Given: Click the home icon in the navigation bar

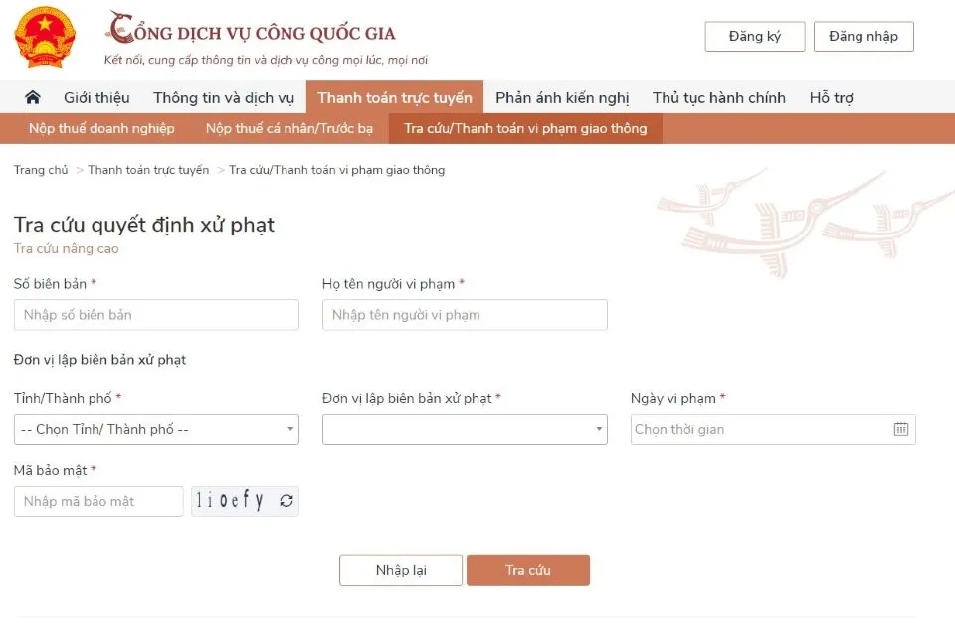Looking at the screenshot, I should coord(31,97).
